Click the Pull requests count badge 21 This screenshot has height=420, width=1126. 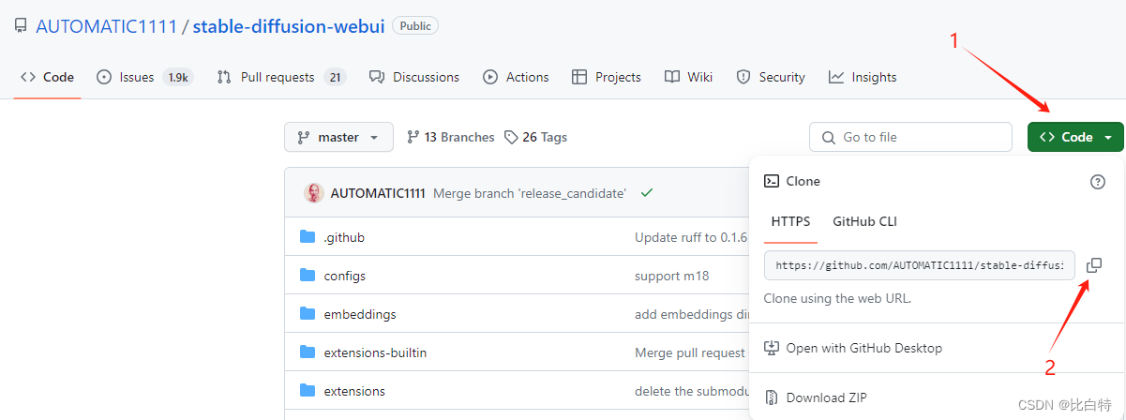335,77
